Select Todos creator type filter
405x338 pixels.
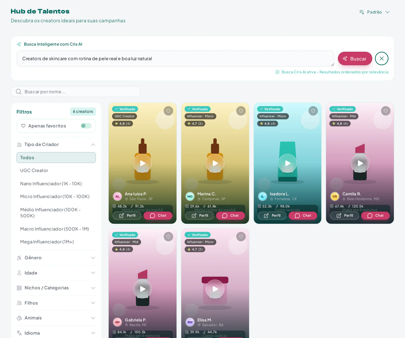[56, 157]
